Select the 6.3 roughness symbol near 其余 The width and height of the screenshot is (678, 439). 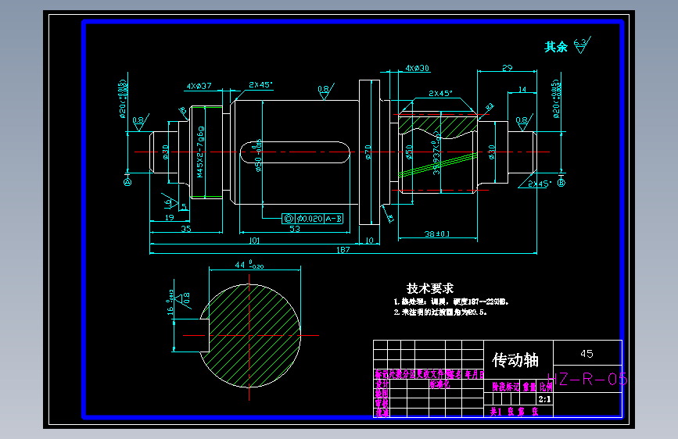[x=582, y=45]
